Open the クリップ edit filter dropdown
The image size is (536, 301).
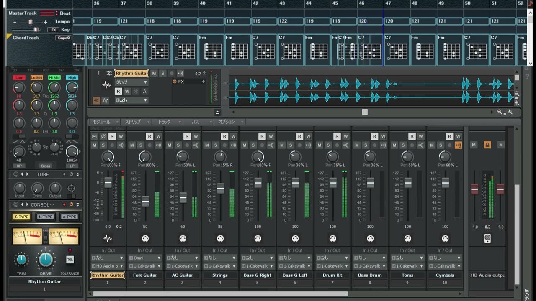(x=131, y=82)
